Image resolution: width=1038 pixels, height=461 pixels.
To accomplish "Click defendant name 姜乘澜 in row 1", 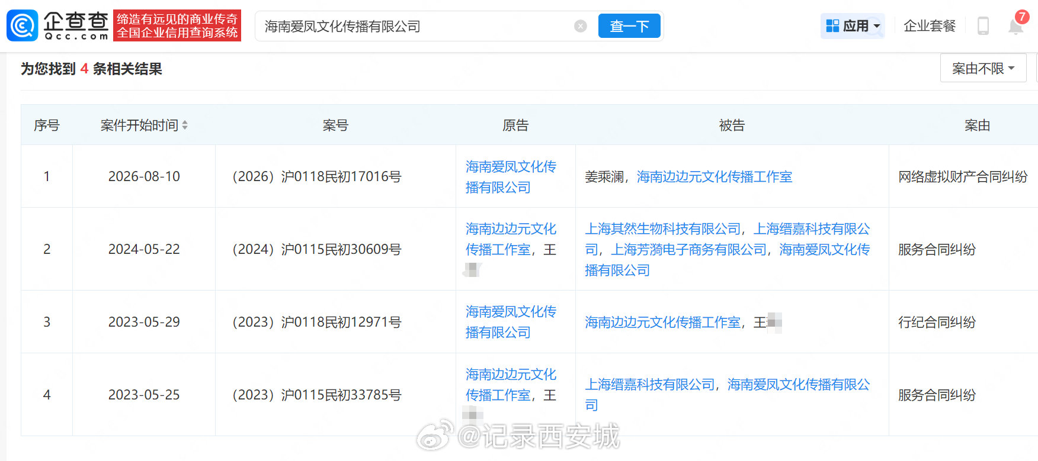I will (x=604, y=176).
